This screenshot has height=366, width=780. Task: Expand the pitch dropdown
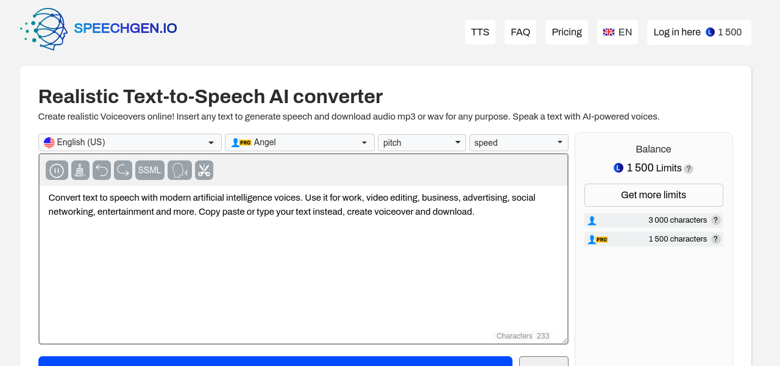tap(422, 143)
